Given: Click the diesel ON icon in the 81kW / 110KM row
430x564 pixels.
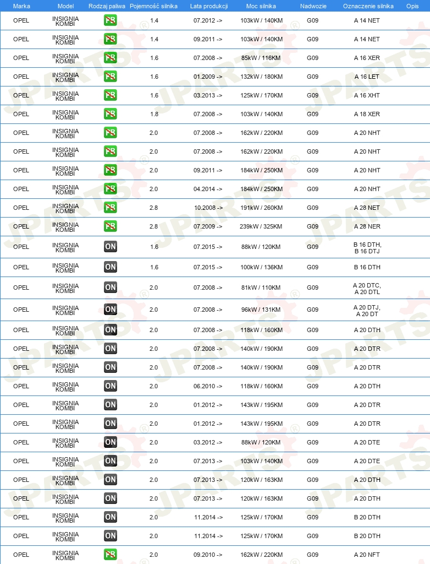Looking at the screenshot, I should click(x=111, y=288).
